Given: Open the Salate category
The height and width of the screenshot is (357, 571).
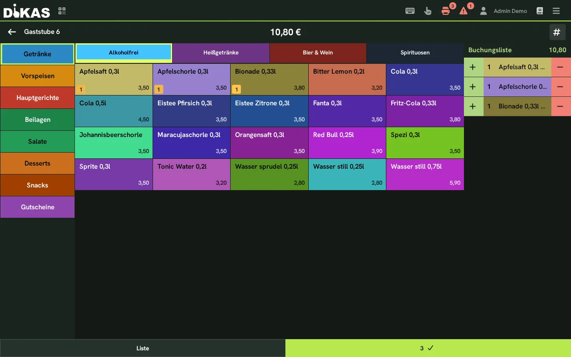Looking at the screenshot, I should point(37,141).
